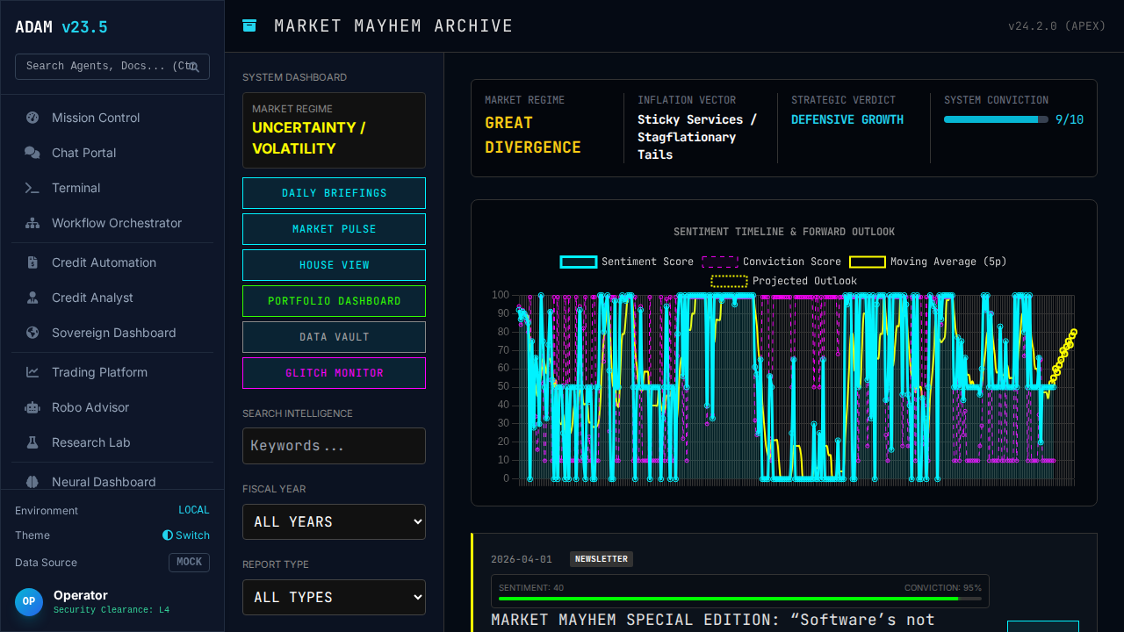This screenshot has width=1124, height=632.
Task: Click the Daily Briefings button
Action: (x=334, y=193)
